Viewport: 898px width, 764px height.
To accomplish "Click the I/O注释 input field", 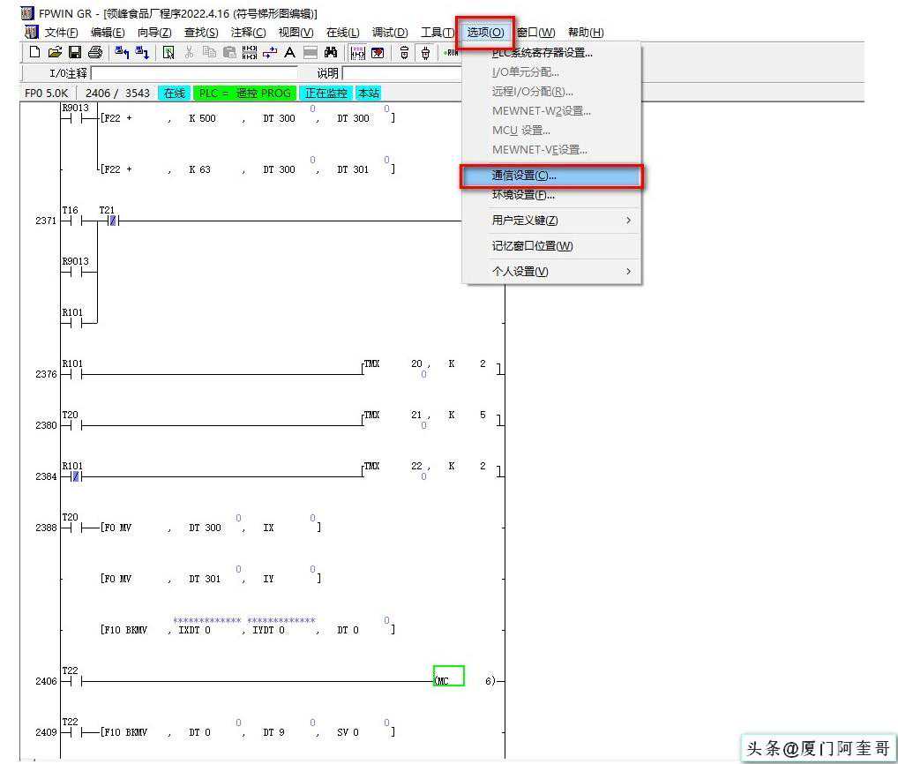I will point(194,73).
